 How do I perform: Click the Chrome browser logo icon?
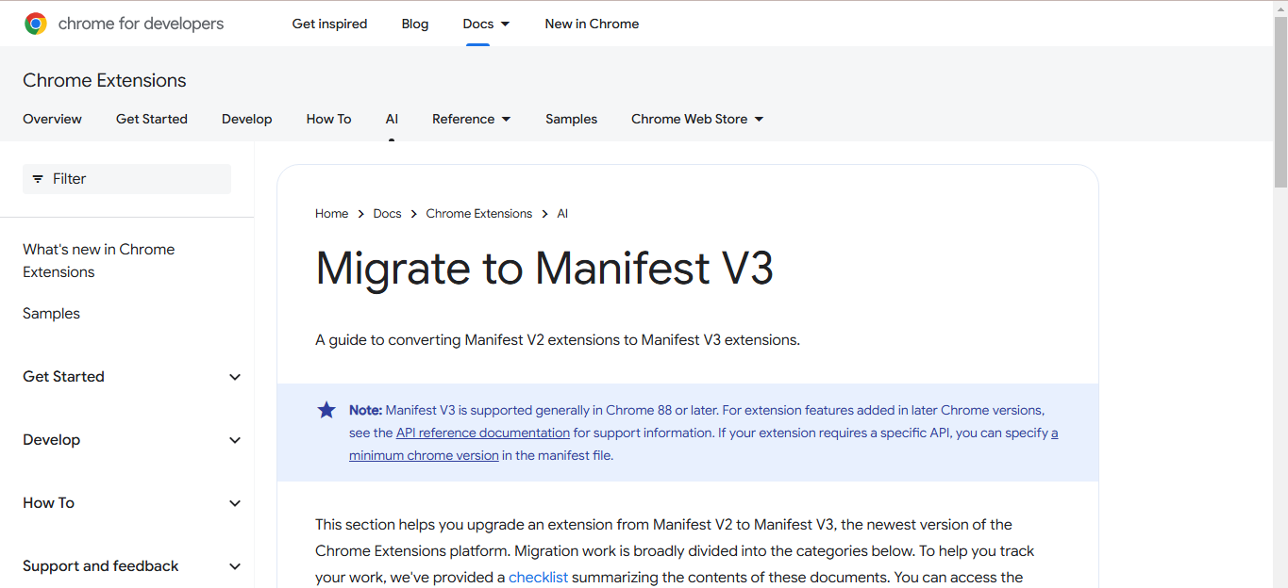pos(35,23)
